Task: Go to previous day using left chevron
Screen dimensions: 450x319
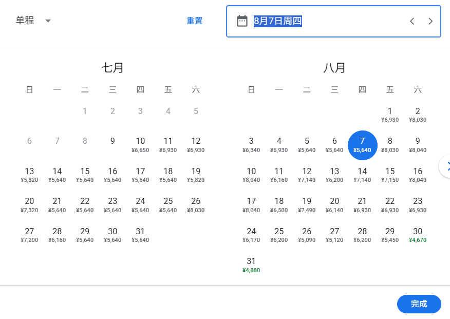Action: [412, 21]
